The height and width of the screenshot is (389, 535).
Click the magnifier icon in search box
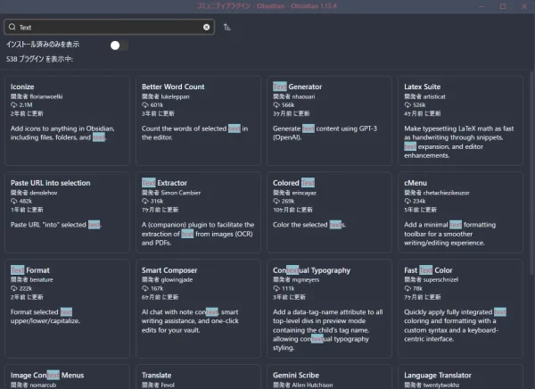click(12, 27)
